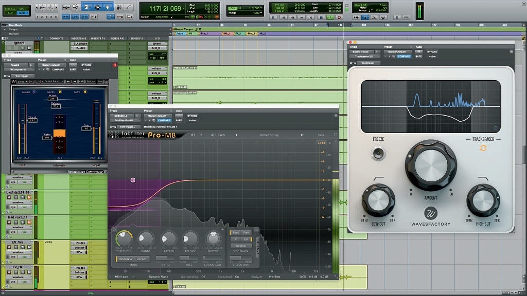The height and width of the screenshot is (296, 527).
Task: Click the Go to End transport button
Action: click(311, 17)
